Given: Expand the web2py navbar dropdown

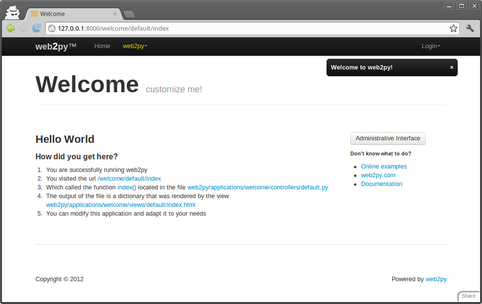Looking at the screenshot, I should click(135, 46).
